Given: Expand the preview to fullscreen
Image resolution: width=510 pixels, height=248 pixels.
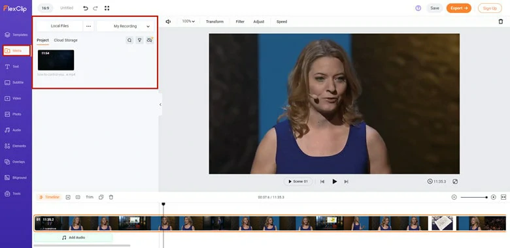Looking at the screenshot, I should pos(455,181).
